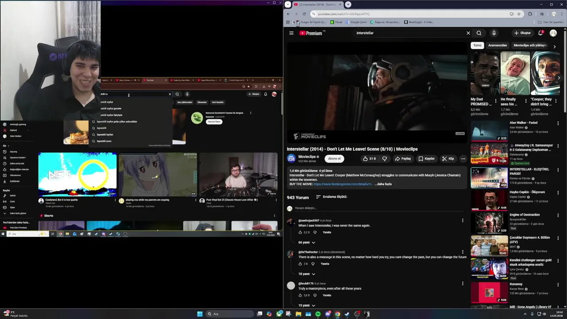Select the Tümü filter chip
The image size is (567, 319).
tap(477, 45)
